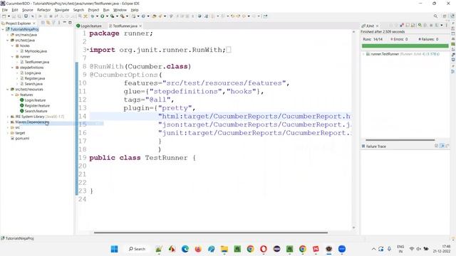Open the Refactor menu
Image resolution: width=456 pixels, height=256 pixels.
44,10
